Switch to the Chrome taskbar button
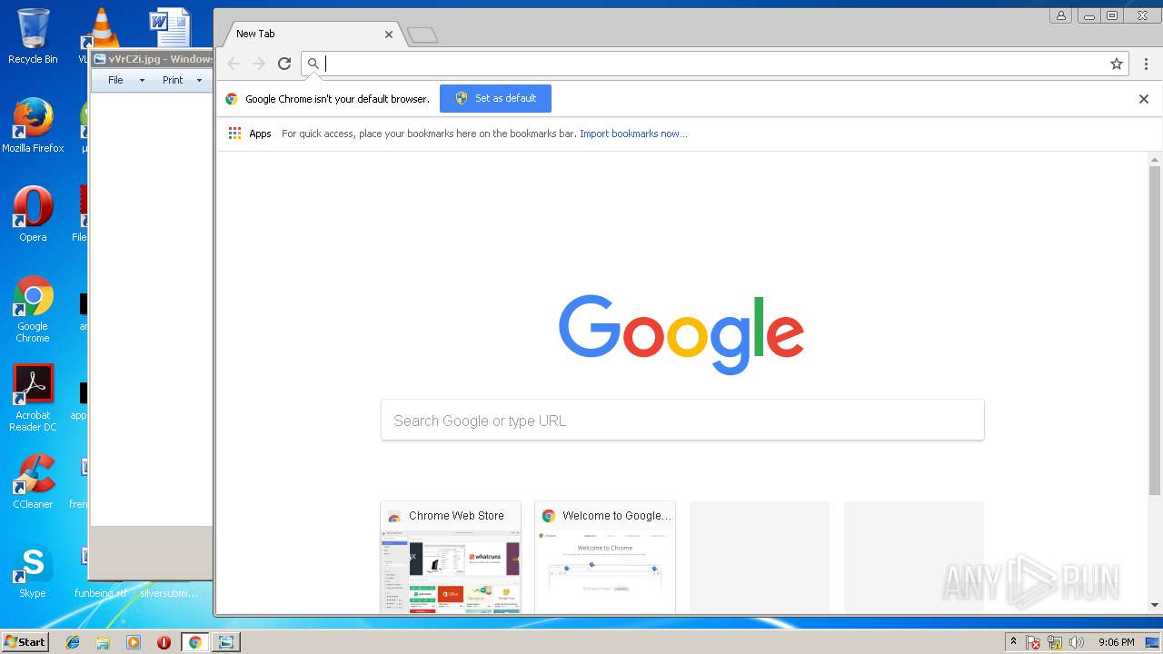 pyautogui.click(x=194, y=642)
